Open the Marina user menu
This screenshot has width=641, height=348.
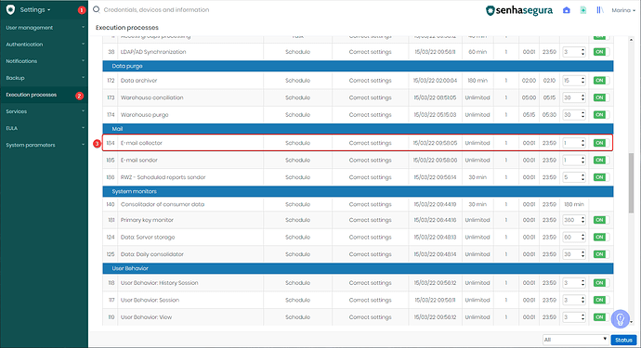(623, 10)
